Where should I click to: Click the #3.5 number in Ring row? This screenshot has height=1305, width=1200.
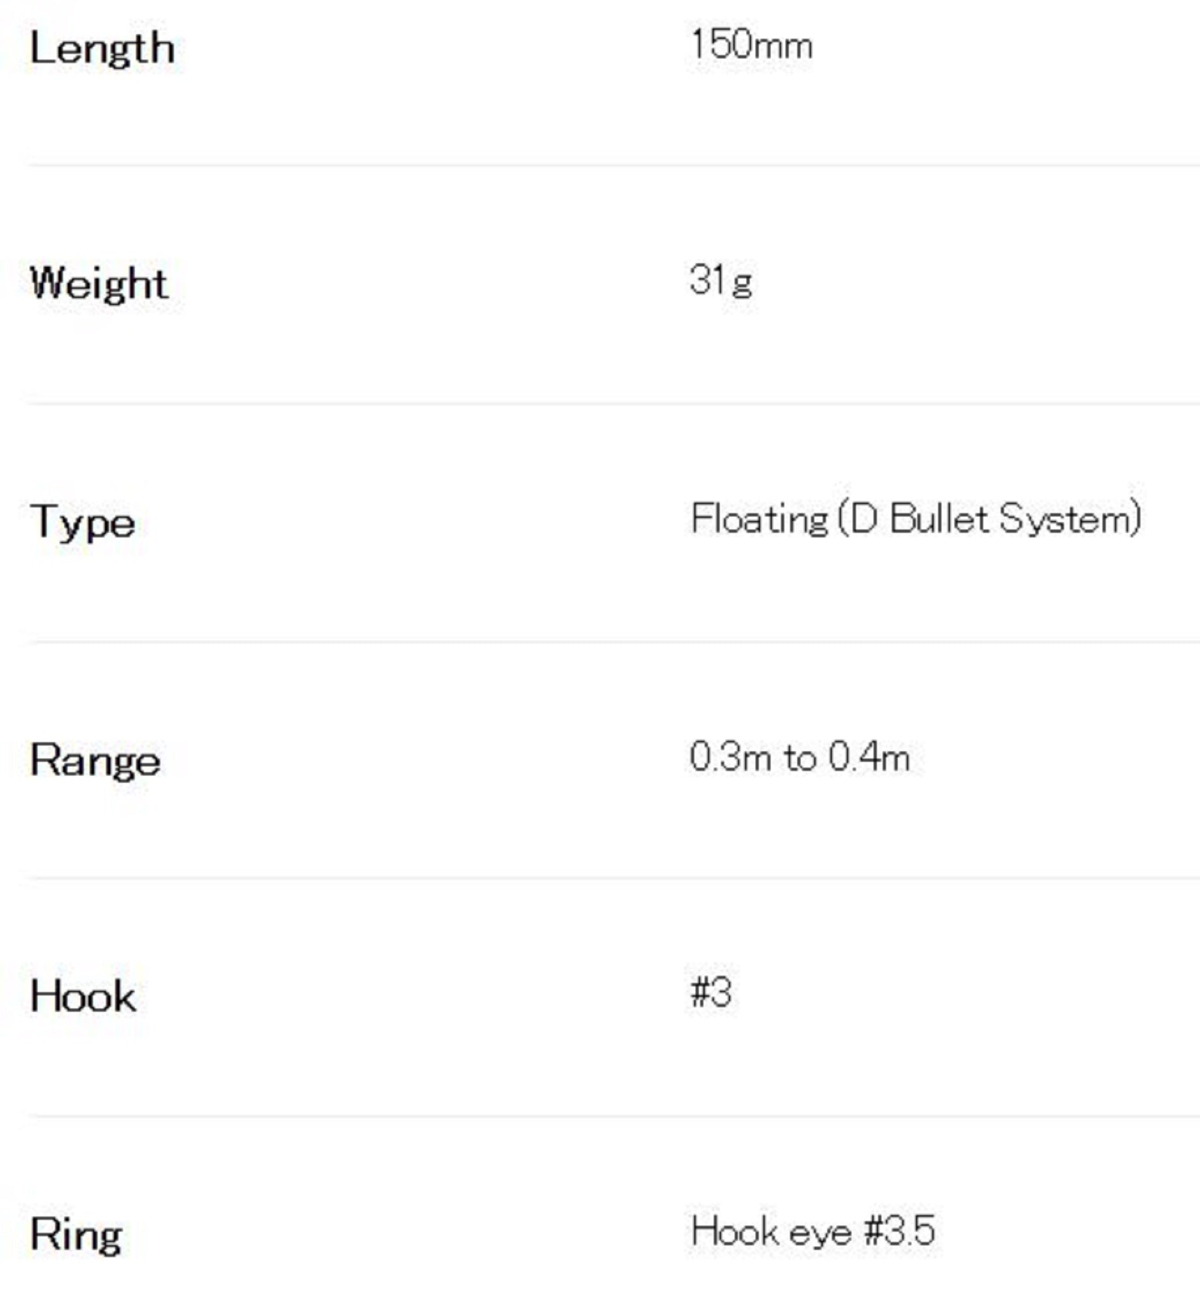(900, 1232)
